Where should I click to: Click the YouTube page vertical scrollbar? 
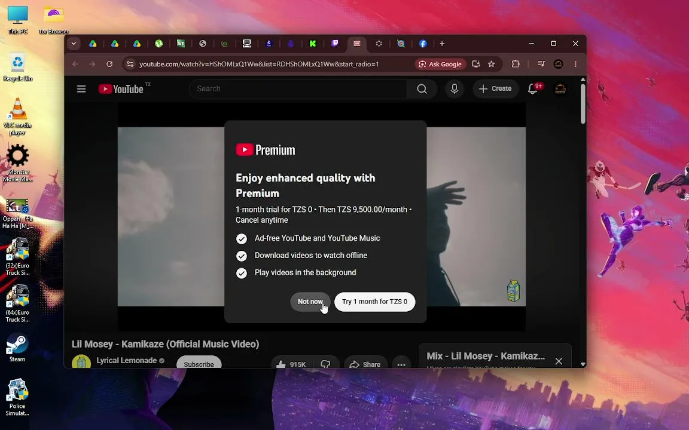583,103
